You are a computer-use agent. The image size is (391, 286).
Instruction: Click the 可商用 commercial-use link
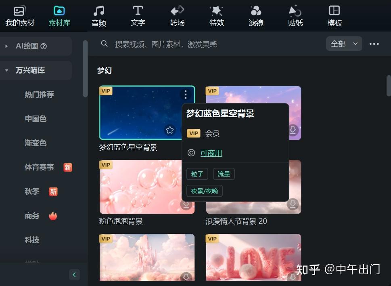point(211,153)
